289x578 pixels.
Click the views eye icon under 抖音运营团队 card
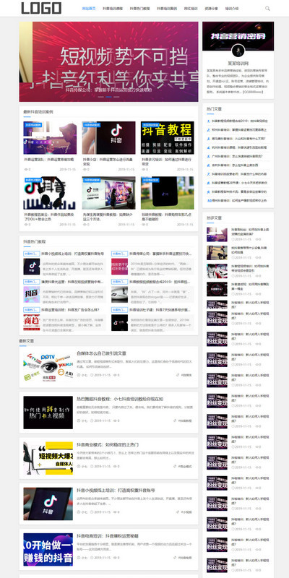point(26,170)
